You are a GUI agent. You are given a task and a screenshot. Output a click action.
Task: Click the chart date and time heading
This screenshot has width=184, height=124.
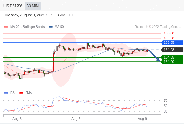click(x=39, y=15)
